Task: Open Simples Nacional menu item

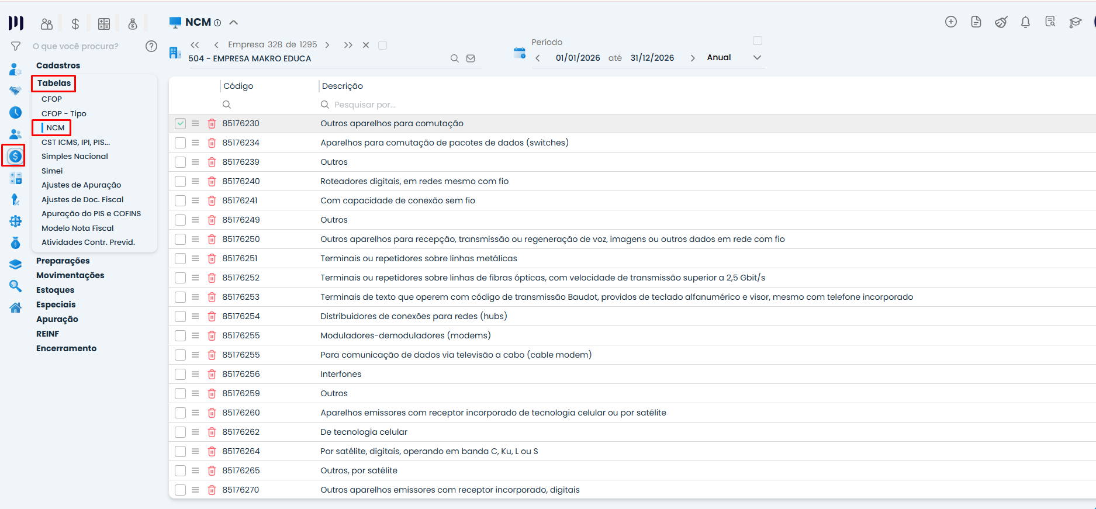Action: tap(75, 156)
